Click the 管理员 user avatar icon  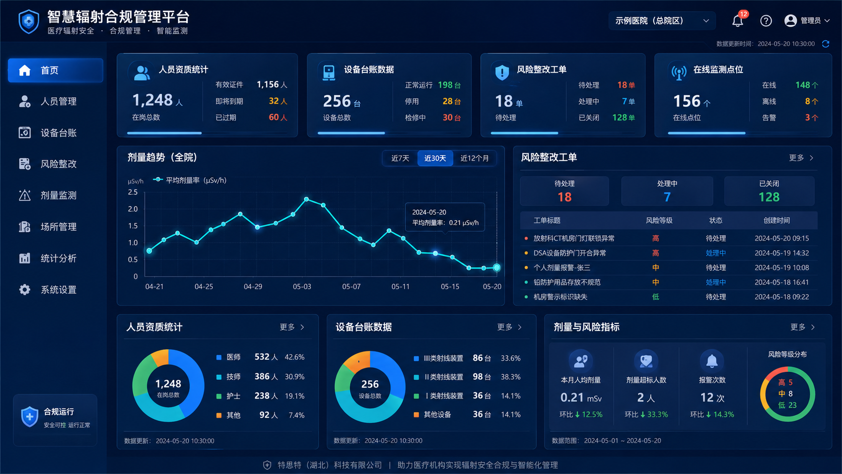[x=791, y=21]
